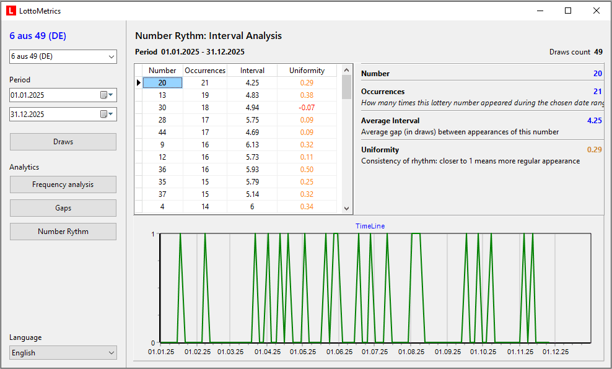
Task: Click the TimeLine chart title
Action: [x=369, y=226]
